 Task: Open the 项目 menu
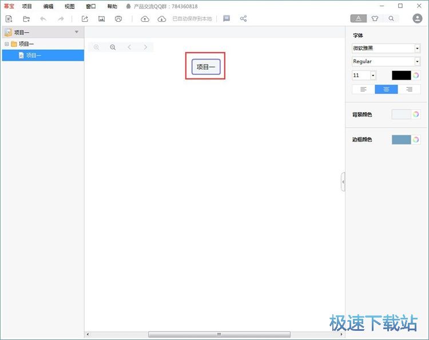coord(27,6)
